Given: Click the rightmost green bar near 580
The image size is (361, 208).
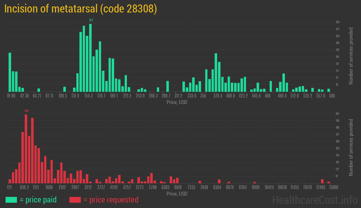Looking at the screenshot, I should click(x=329, y=90).
